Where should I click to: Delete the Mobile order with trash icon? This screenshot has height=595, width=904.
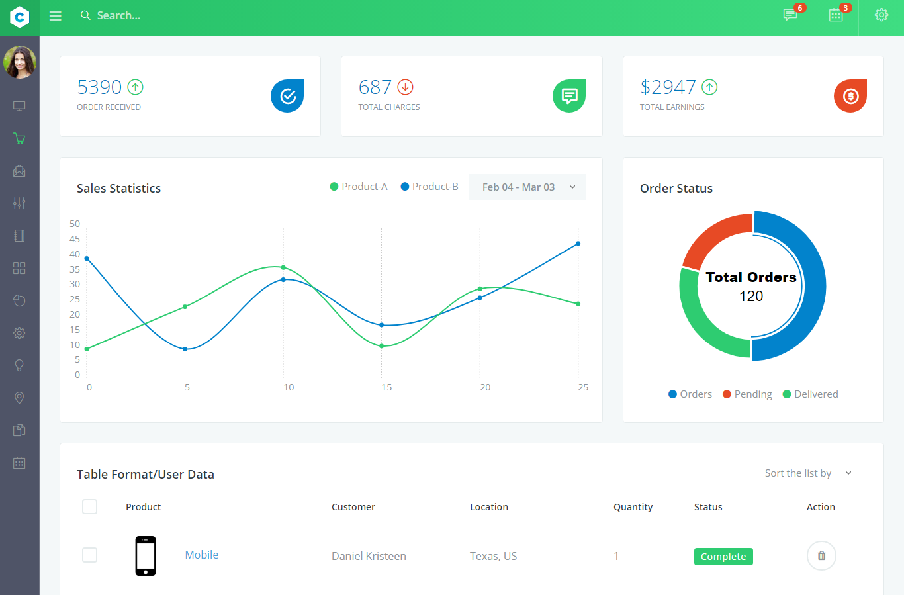(x=821, y=556)
